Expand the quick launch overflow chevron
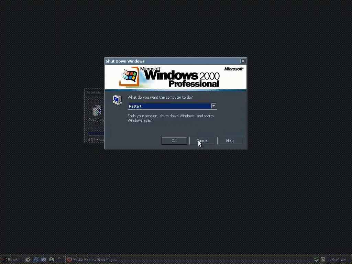Viewport: 352px width, 264px height. (x=59, y=258)
